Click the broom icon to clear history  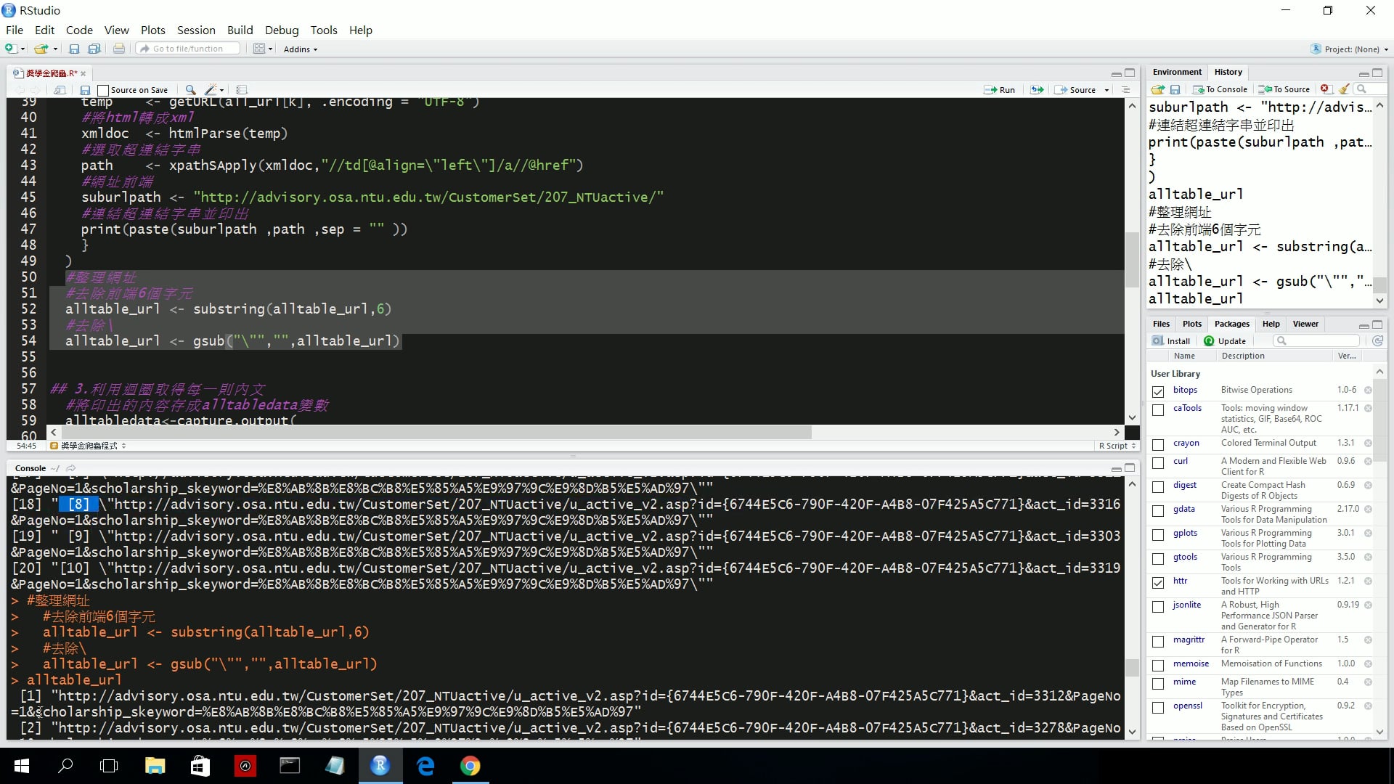(1344, 89)
